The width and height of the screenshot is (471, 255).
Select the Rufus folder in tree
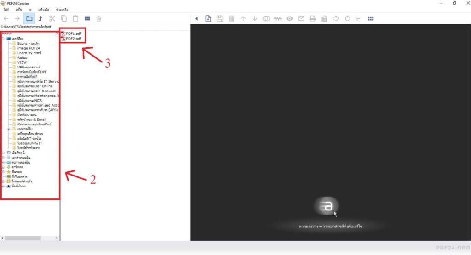[22, 57]
